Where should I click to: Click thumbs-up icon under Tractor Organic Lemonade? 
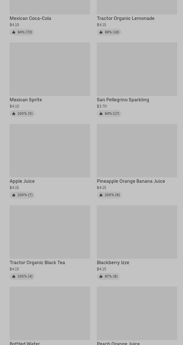[101, 32]
